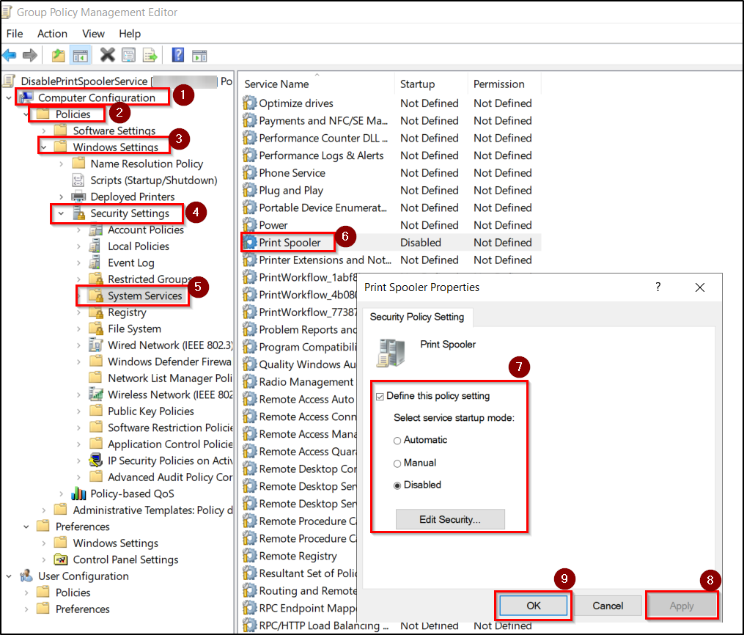Sort by the Permission column header

[504, 84]
